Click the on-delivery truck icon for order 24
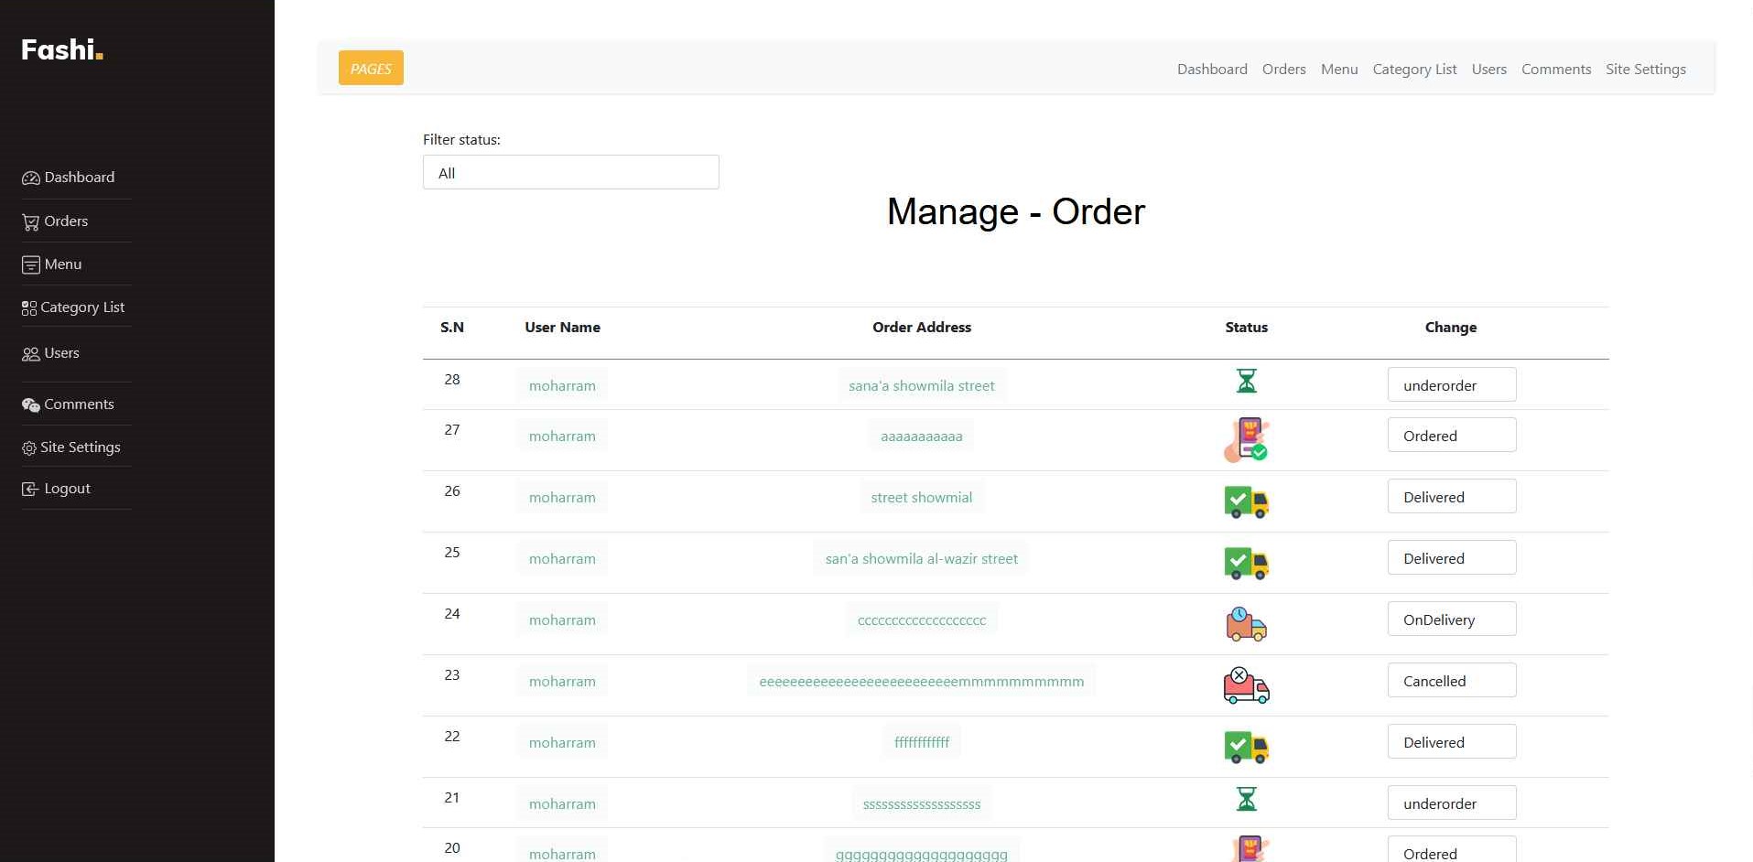Viewport: 1753px width, 862px height. point(1246,624)
